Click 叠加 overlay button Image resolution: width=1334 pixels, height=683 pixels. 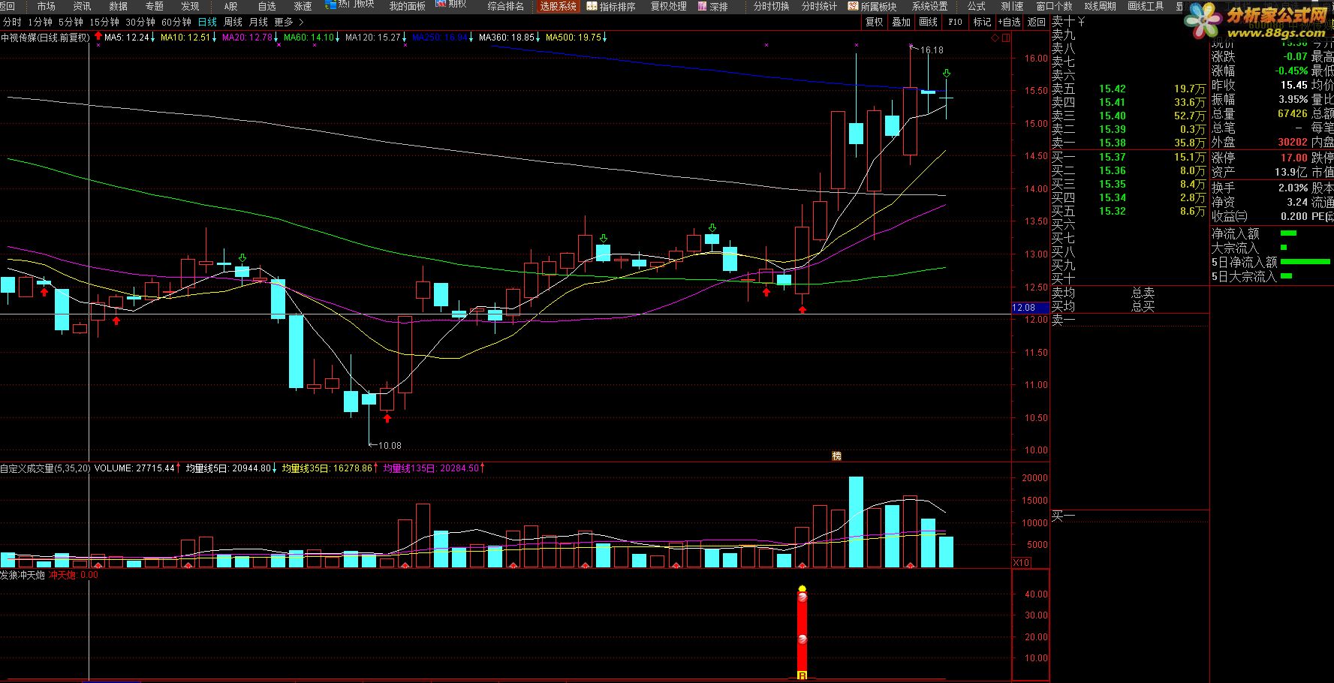point(901,23)
